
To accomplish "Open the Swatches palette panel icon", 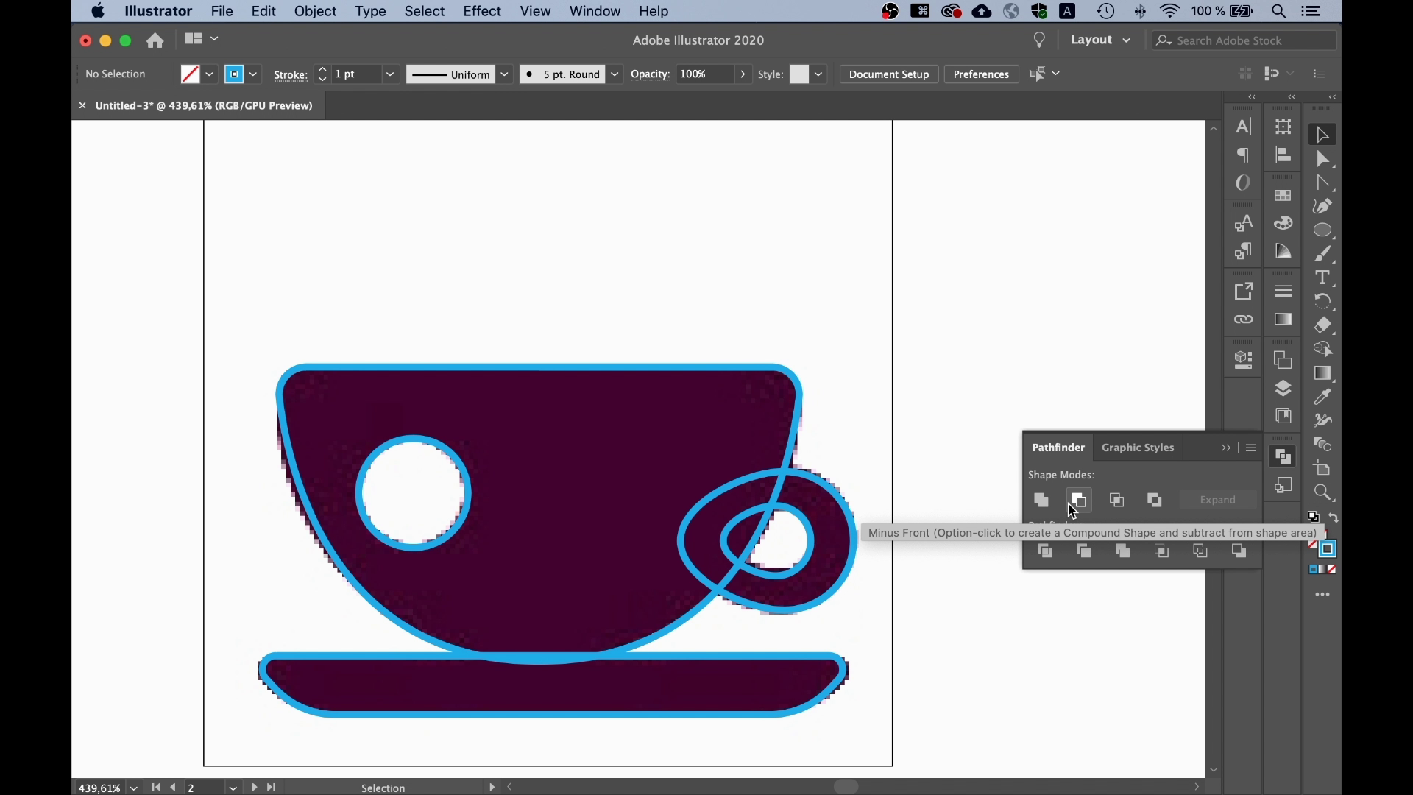I will (1283, 196).
